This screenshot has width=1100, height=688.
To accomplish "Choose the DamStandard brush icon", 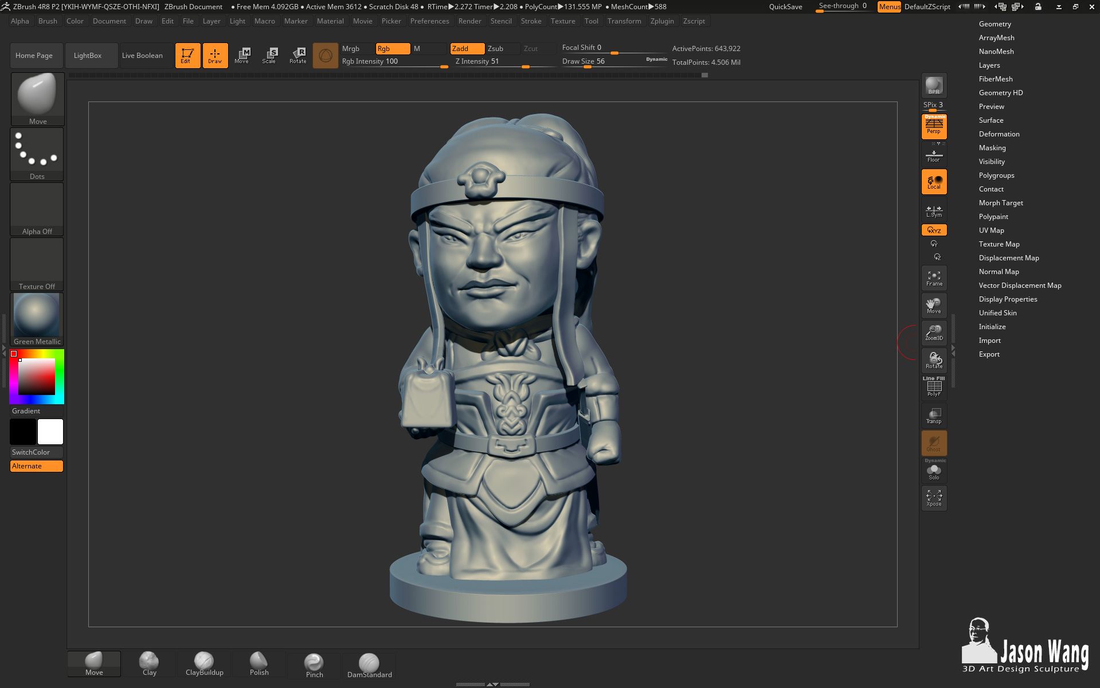I will (369, 665).
